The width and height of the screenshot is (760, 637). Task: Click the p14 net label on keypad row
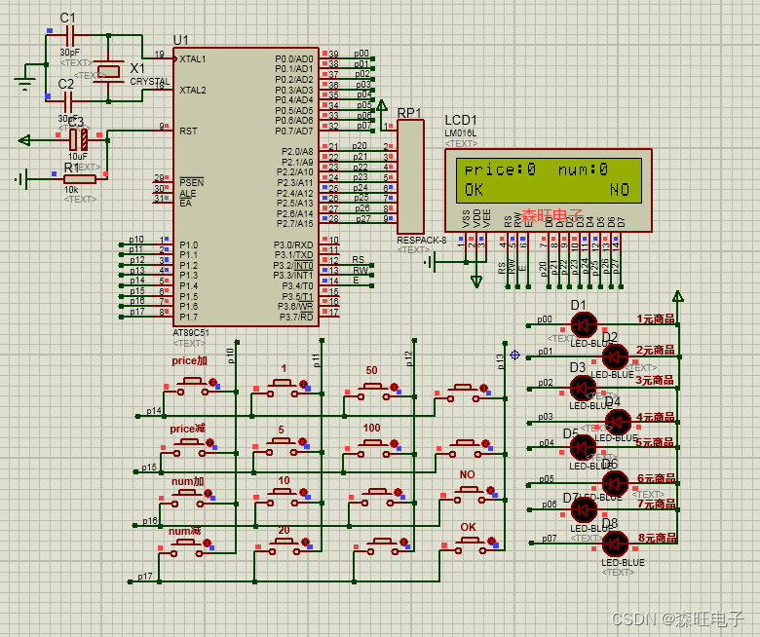[x=154, y=411]
